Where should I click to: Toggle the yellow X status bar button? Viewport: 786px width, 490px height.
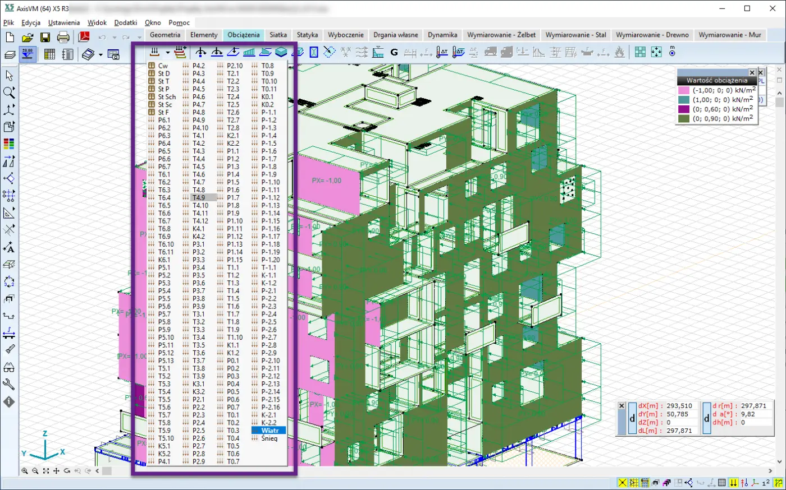622,483
